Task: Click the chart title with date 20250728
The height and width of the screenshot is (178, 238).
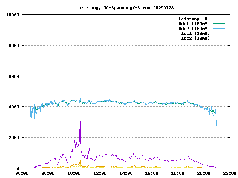Action: point(125,8)
